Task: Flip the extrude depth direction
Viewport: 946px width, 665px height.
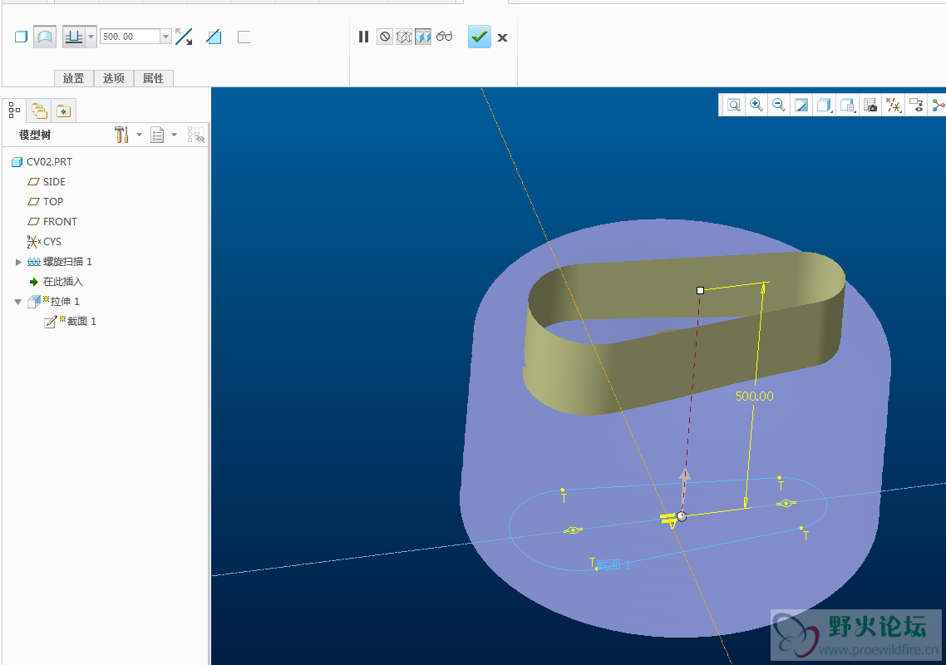Action: click(184, 37)
